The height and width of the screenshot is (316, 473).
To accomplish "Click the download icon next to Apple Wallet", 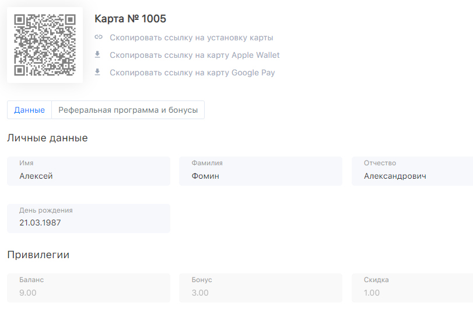I will (x=97, y=54).
